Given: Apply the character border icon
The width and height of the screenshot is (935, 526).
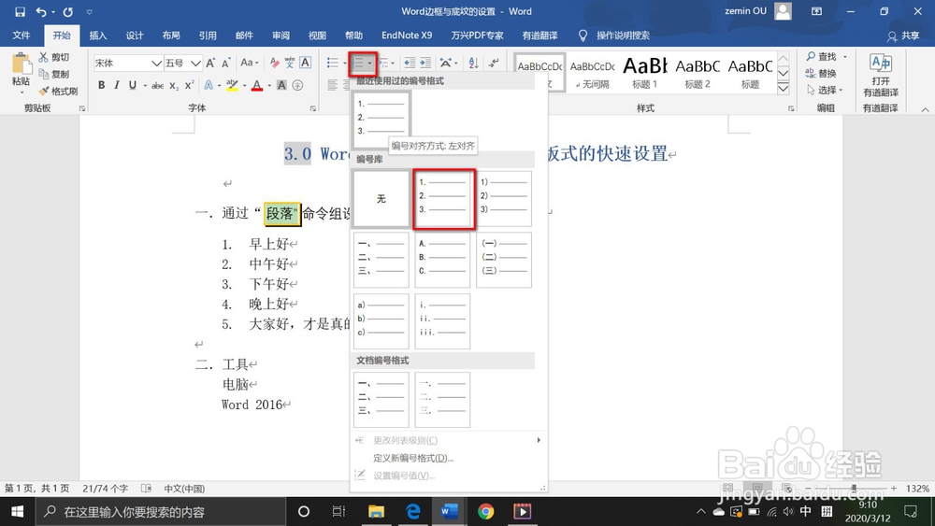Looking at the screenshot, I should click(x=306, y=63).
